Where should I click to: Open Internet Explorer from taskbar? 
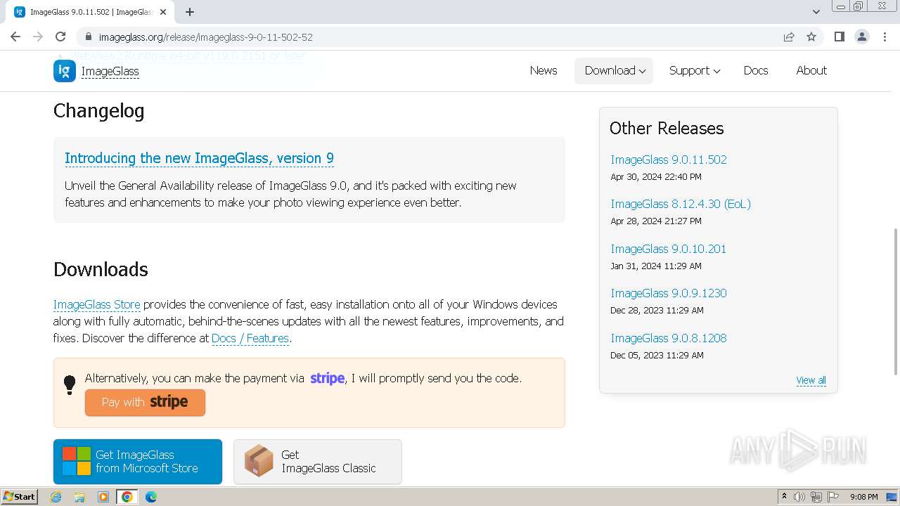click(56, 497)
